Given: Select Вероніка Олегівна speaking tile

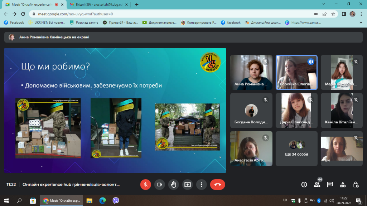Looking at the screenshot, I should pyautogui.click(x=296, y=72).
